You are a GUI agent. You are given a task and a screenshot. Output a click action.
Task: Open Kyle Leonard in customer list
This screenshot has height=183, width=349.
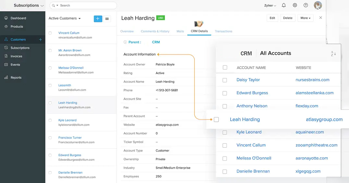coord(68,120)
